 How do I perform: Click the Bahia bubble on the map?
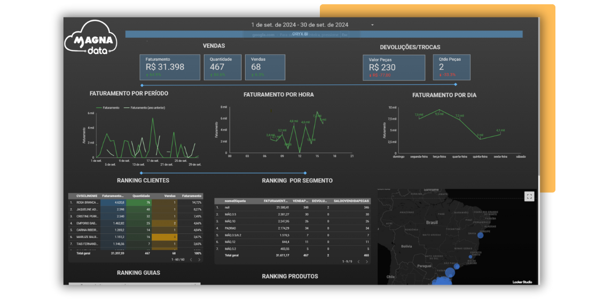(480, 235)
